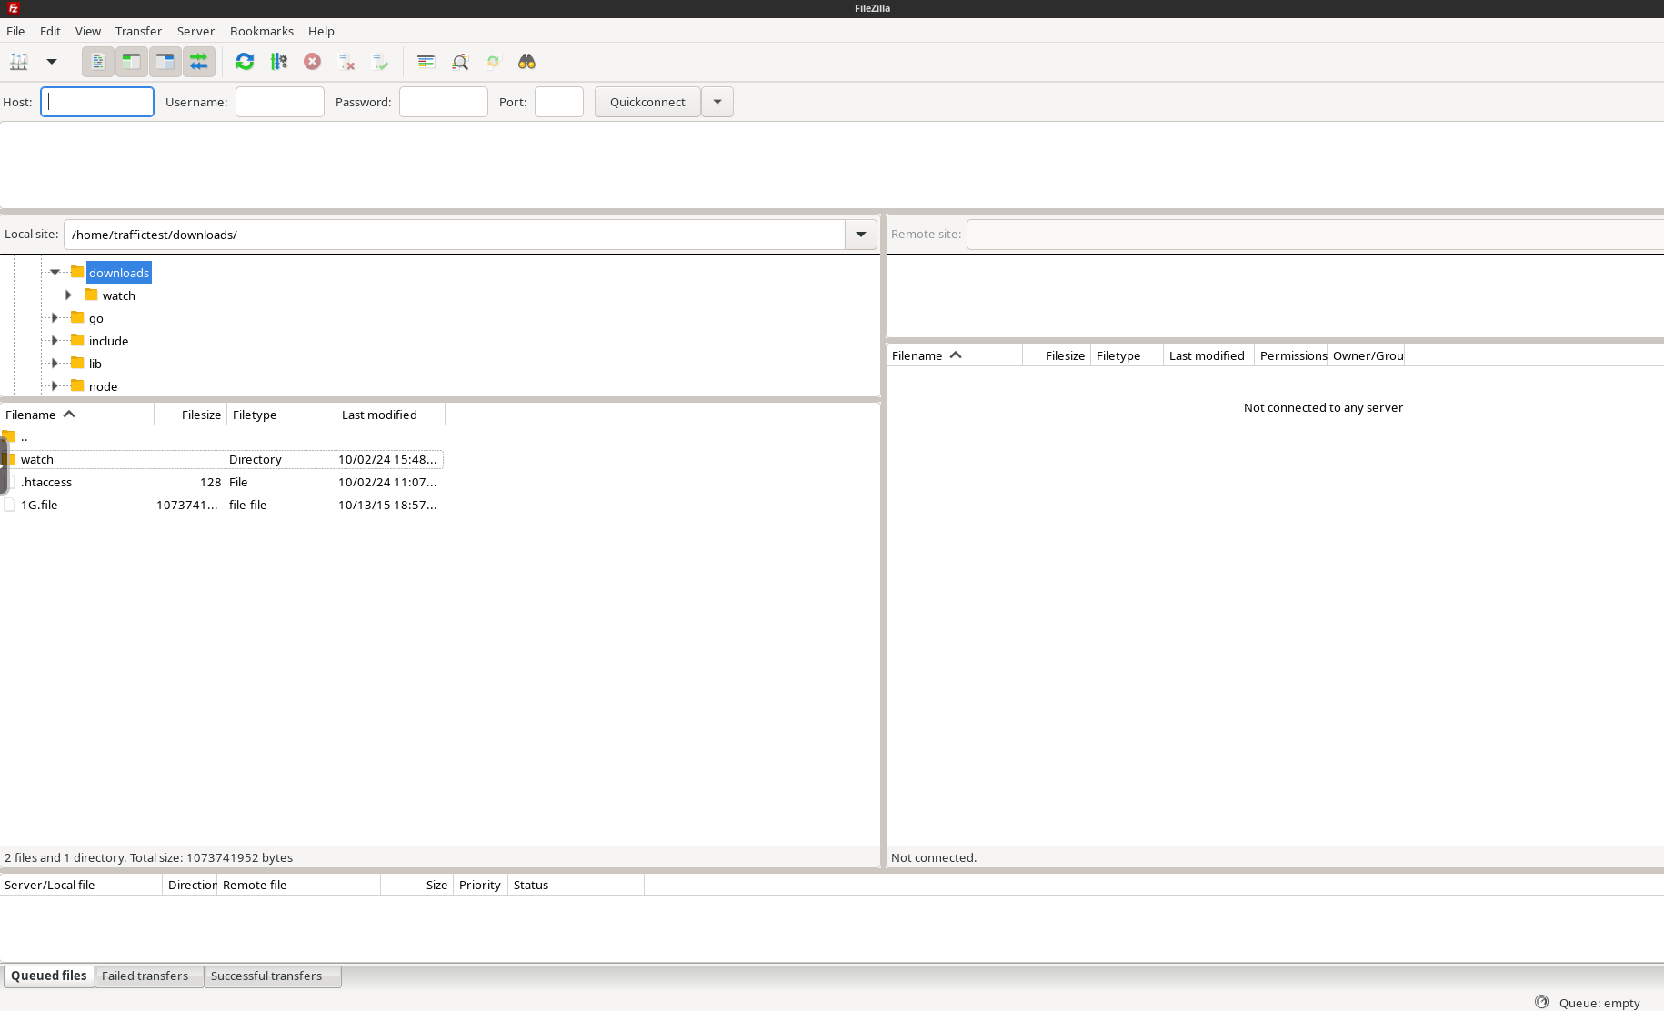This screenshot has height=1011, width=1664.
Task: Sort remote list by Filename column
Action: point(954,355)
